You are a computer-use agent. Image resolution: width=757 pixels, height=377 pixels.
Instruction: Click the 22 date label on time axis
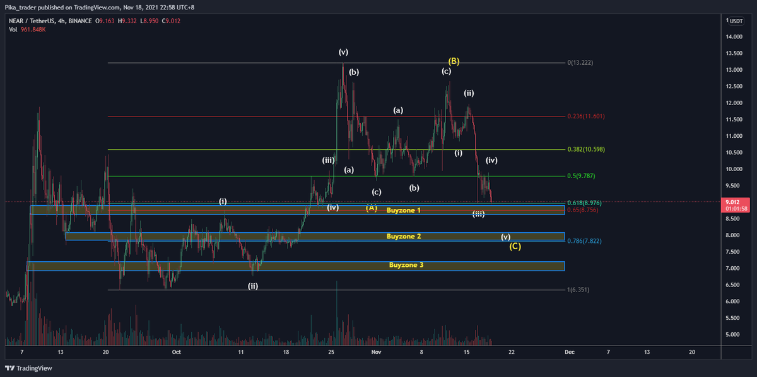coord(511,353)
